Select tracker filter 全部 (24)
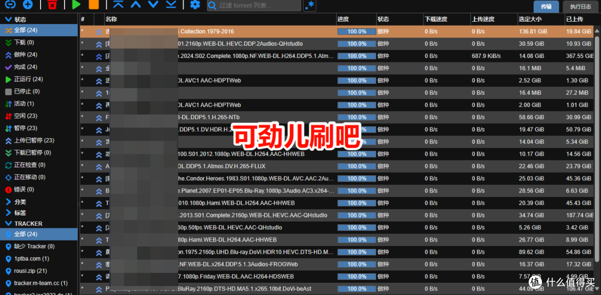This screenshot has height=295, width=601. pyautogui.click(x=39, y=234)
